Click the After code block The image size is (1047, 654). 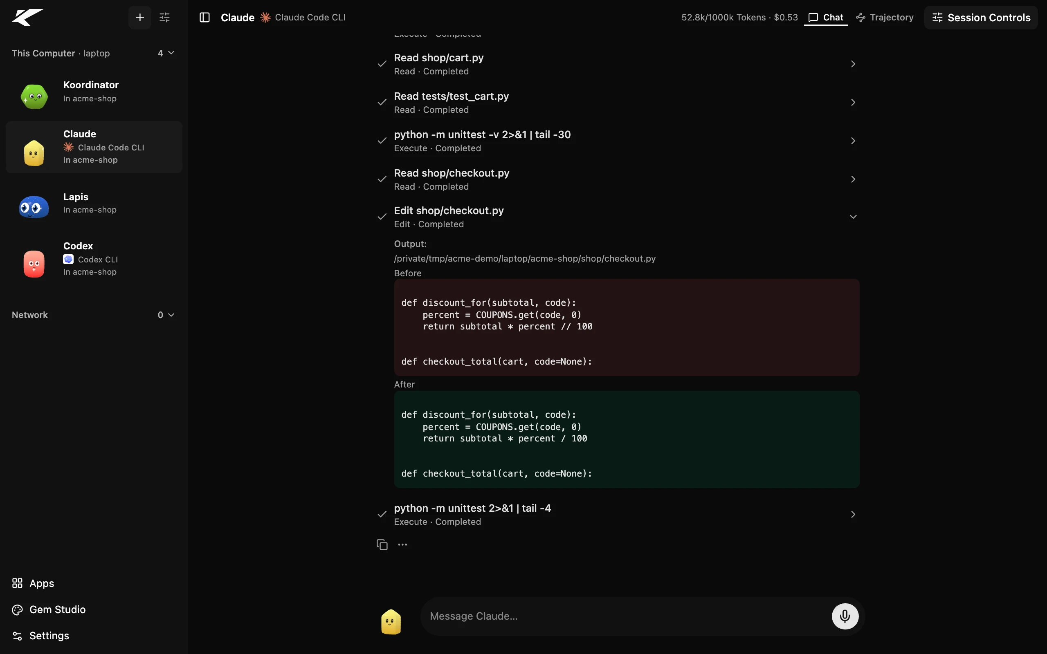click(627, 439)
